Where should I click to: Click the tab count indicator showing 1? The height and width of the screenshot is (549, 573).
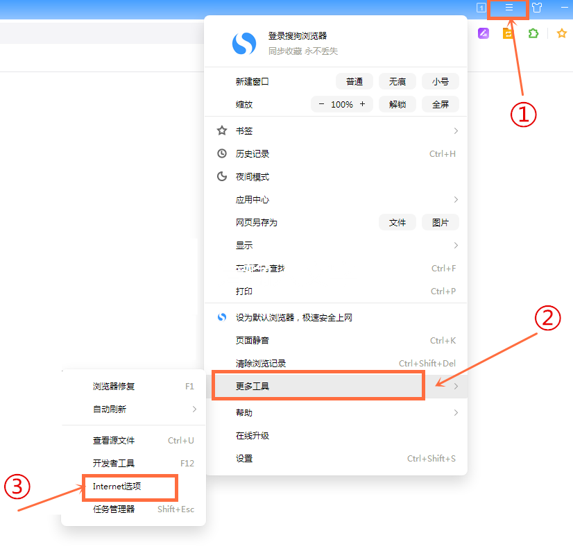point(480,9)
